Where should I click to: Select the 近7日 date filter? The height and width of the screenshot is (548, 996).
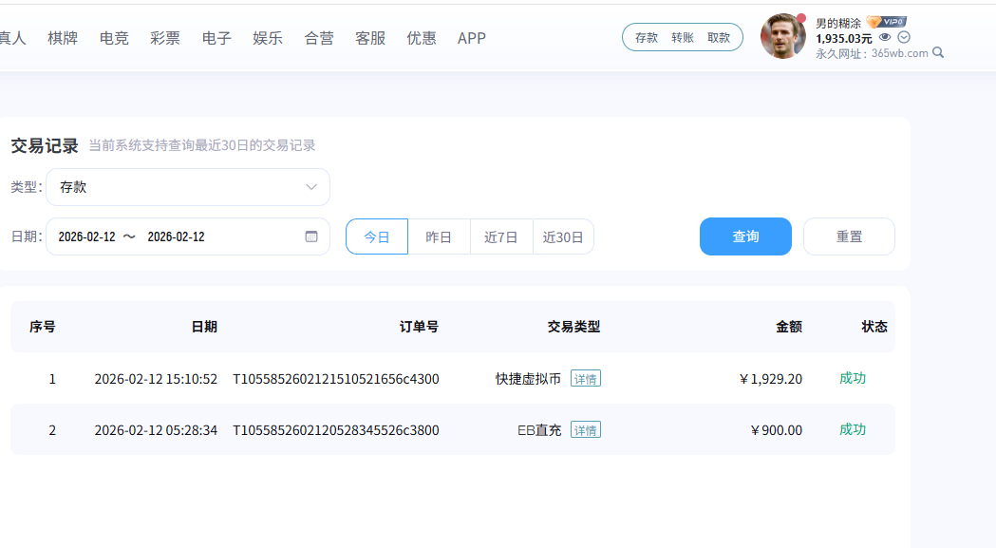[501, 236]
